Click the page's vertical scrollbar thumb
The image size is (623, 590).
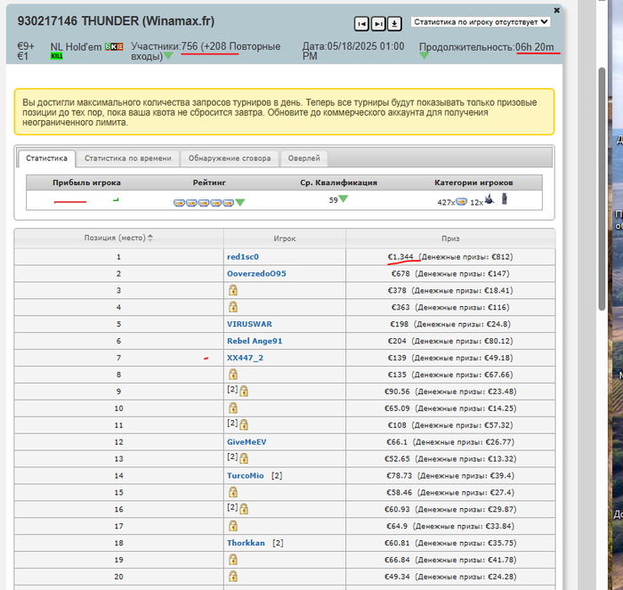tap(602, 189)
